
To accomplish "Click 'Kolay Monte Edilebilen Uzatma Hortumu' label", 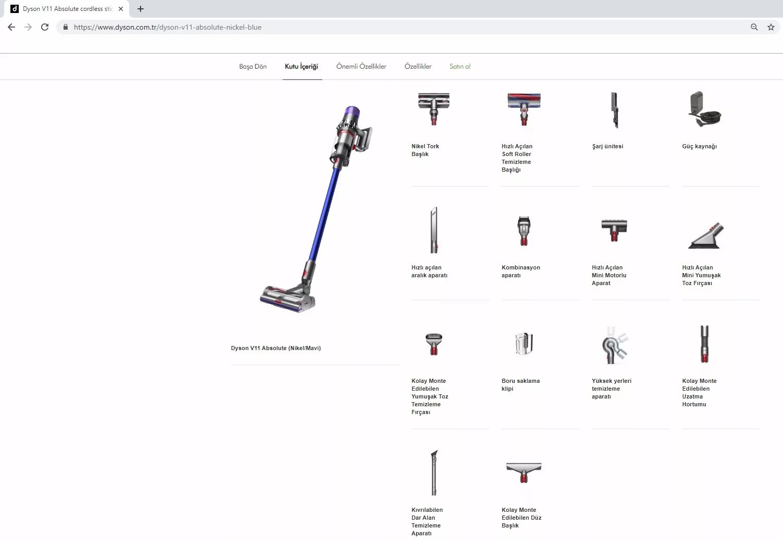I will 699,393.
